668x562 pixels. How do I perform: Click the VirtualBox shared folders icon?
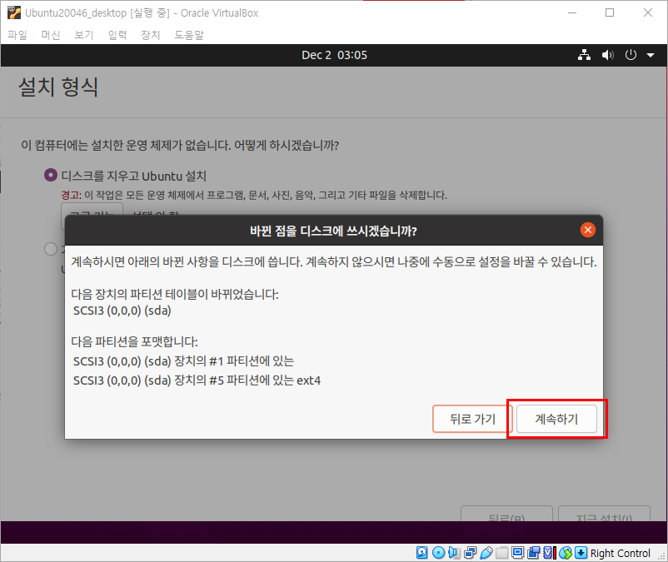coord(502,553)
